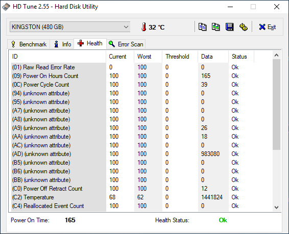Switch to the Error Scan tab
Image resolution: width=289 pixels, height=234 pixels.
[126, 44]
